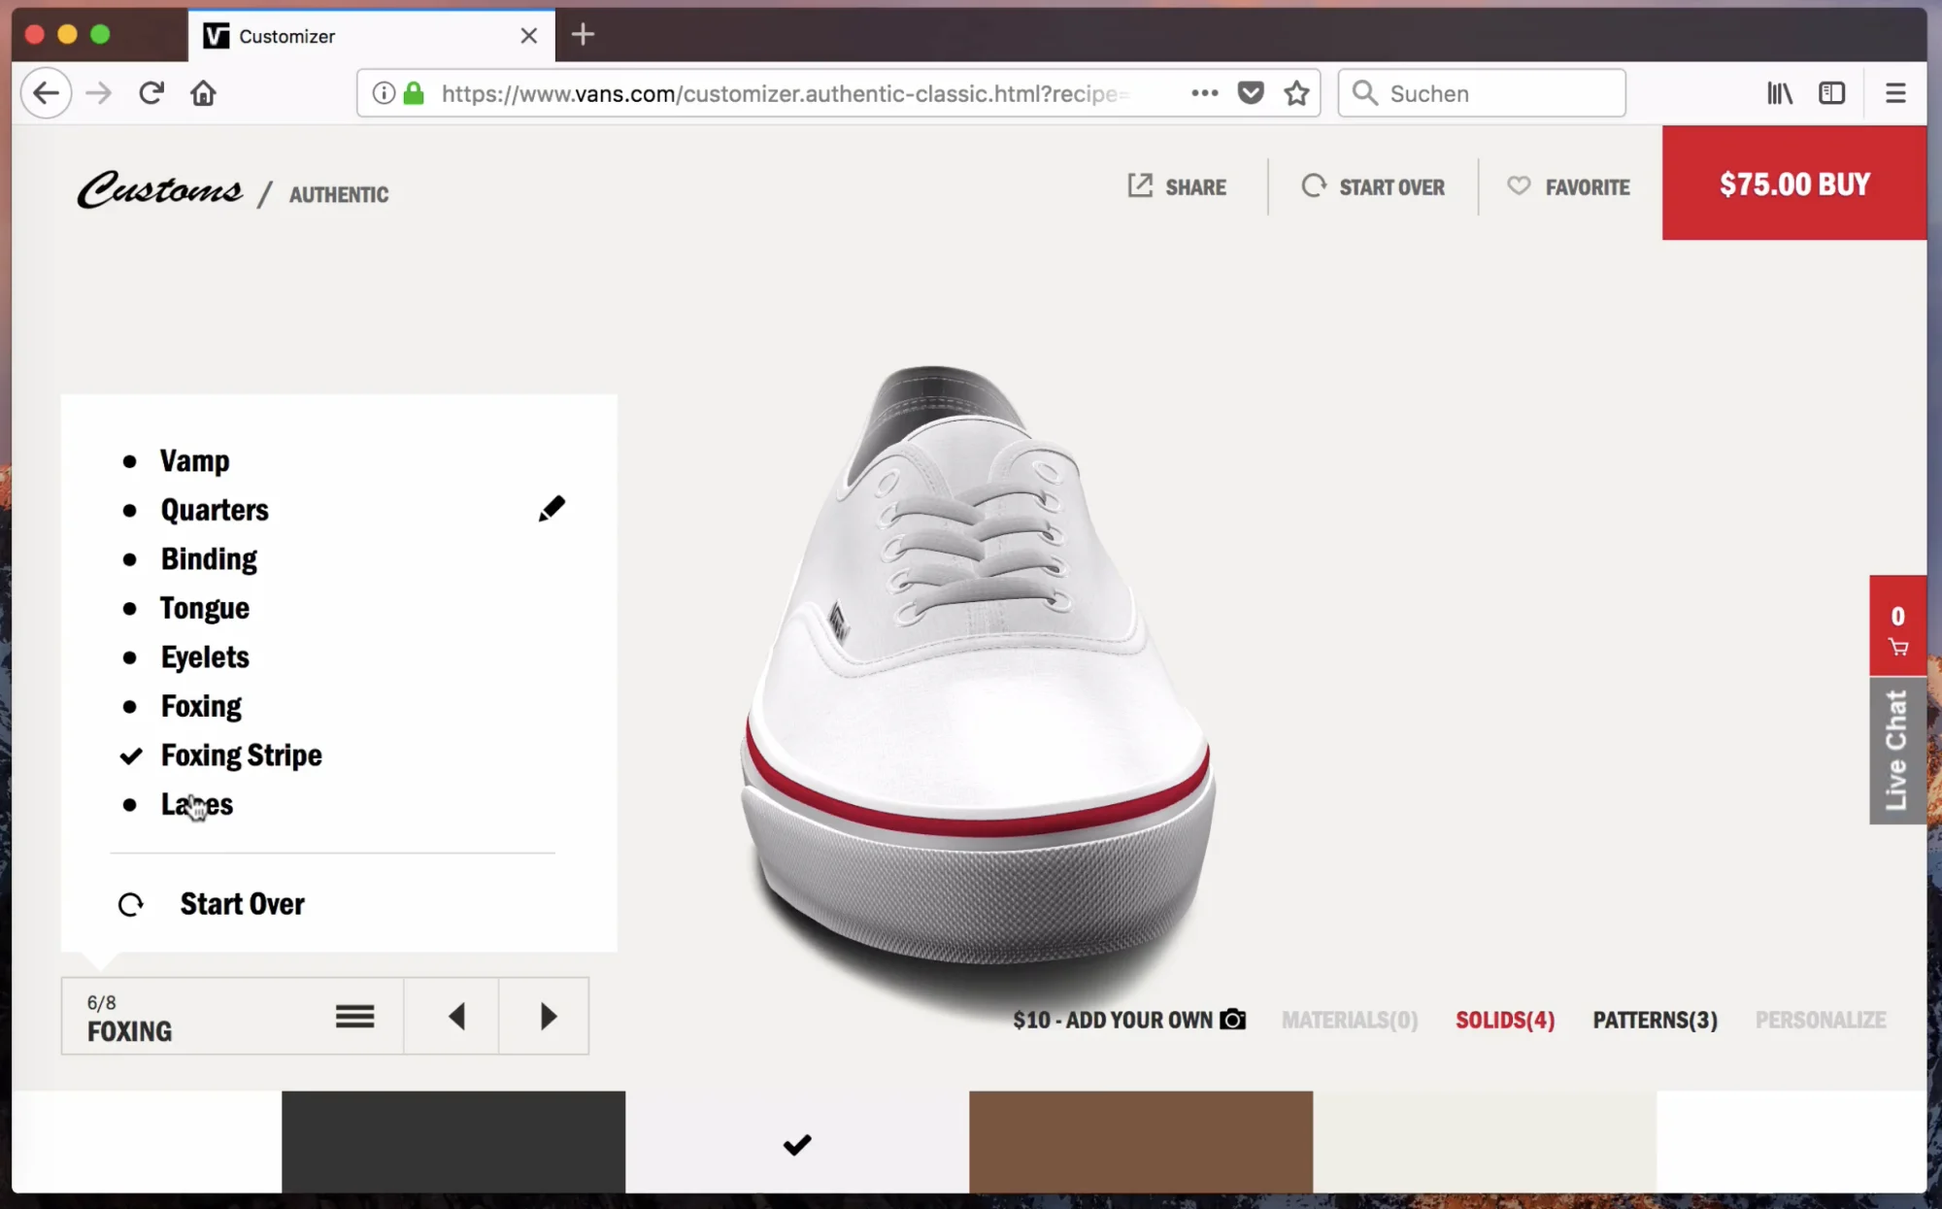1942x1209 pixels.
Task: Select Foxing in the parts list
Action: [x=201, y=706]
